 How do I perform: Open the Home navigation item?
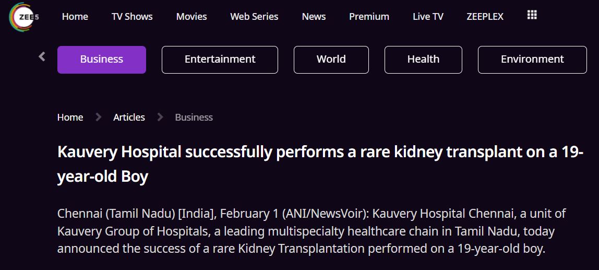pyautogui.click(x=75, y=17)
